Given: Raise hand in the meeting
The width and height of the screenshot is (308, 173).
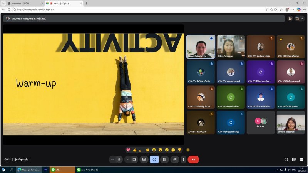Looking at the screenshot, I should coord(175,159).
